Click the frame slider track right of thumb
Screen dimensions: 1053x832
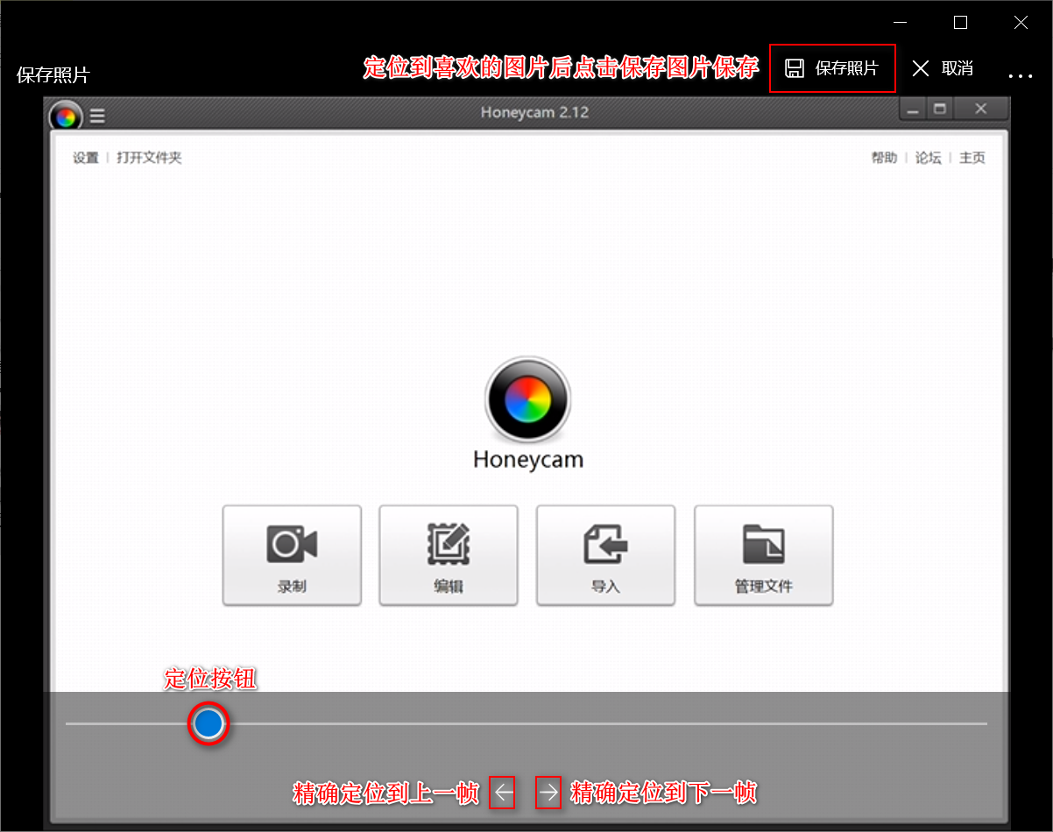(x=606, y=723)
